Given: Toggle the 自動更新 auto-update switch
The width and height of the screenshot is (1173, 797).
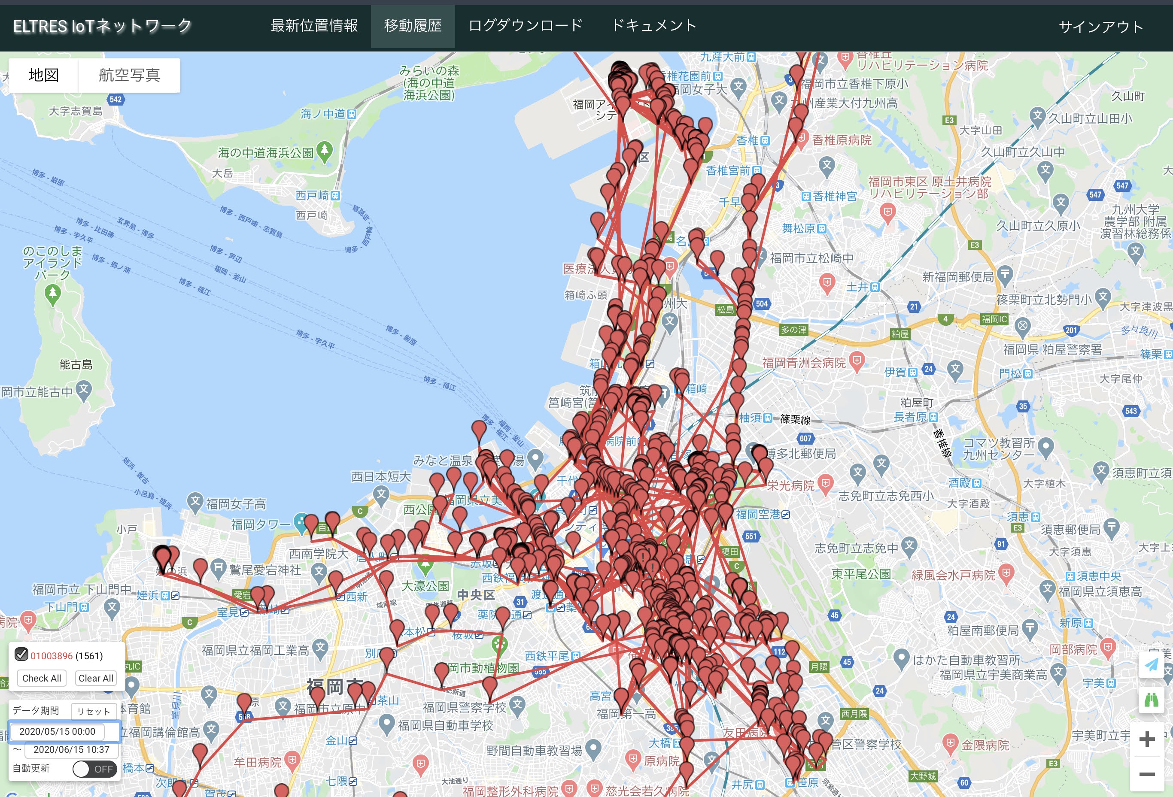Looking at the screenshot, I should pyautogui.click(x=94, y=769).
